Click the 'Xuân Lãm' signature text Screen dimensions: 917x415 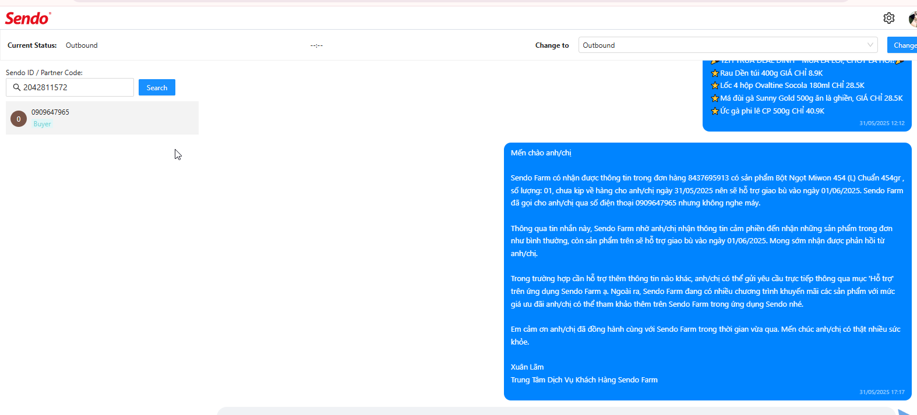pos(527,367)
